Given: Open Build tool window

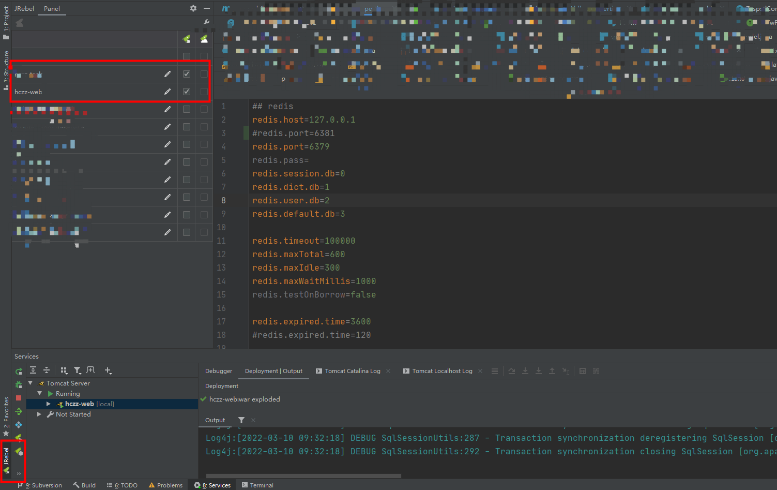Looking at the screenshot, I should [84, 485].
